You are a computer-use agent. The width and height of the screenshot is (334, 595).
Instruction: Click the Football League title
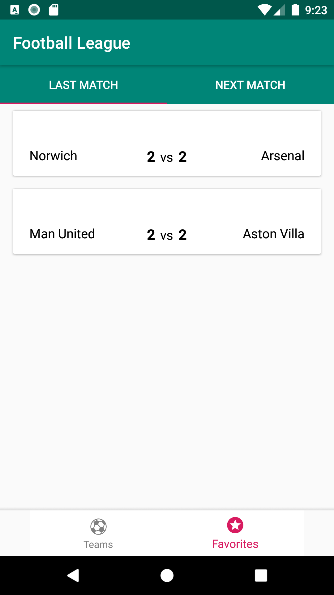coord(72,43)
